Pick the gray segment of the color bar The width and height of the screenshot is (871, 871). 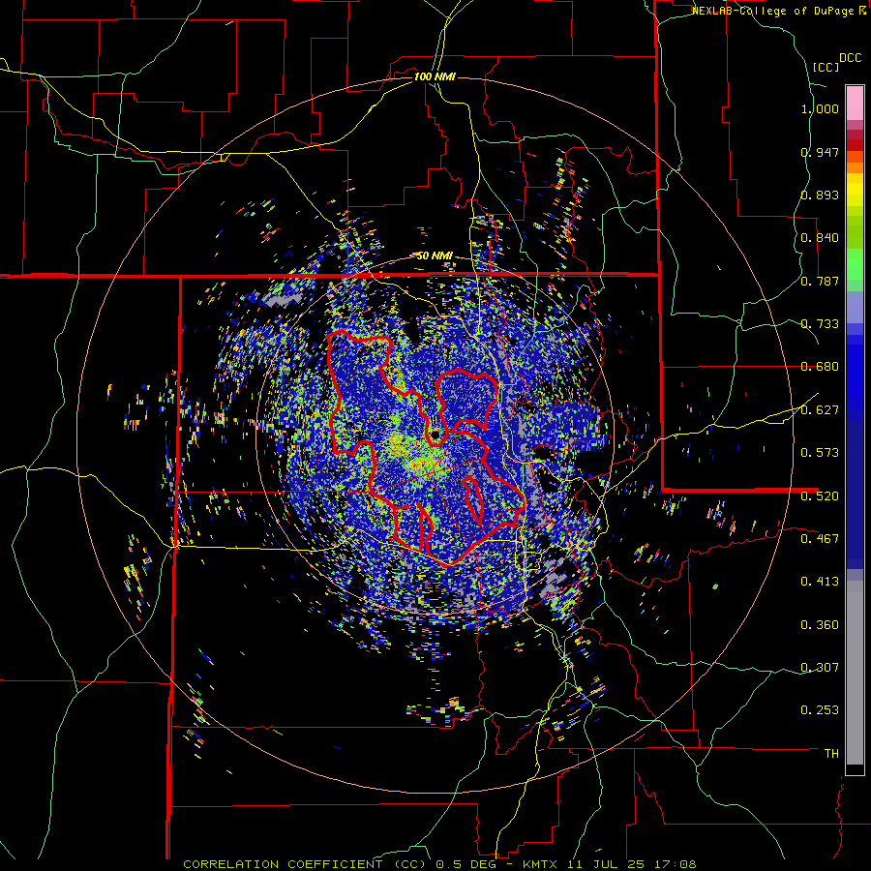pos(855,673)
